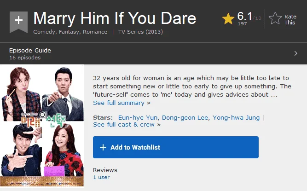Click the empty Rate This star

pos(275,18)
